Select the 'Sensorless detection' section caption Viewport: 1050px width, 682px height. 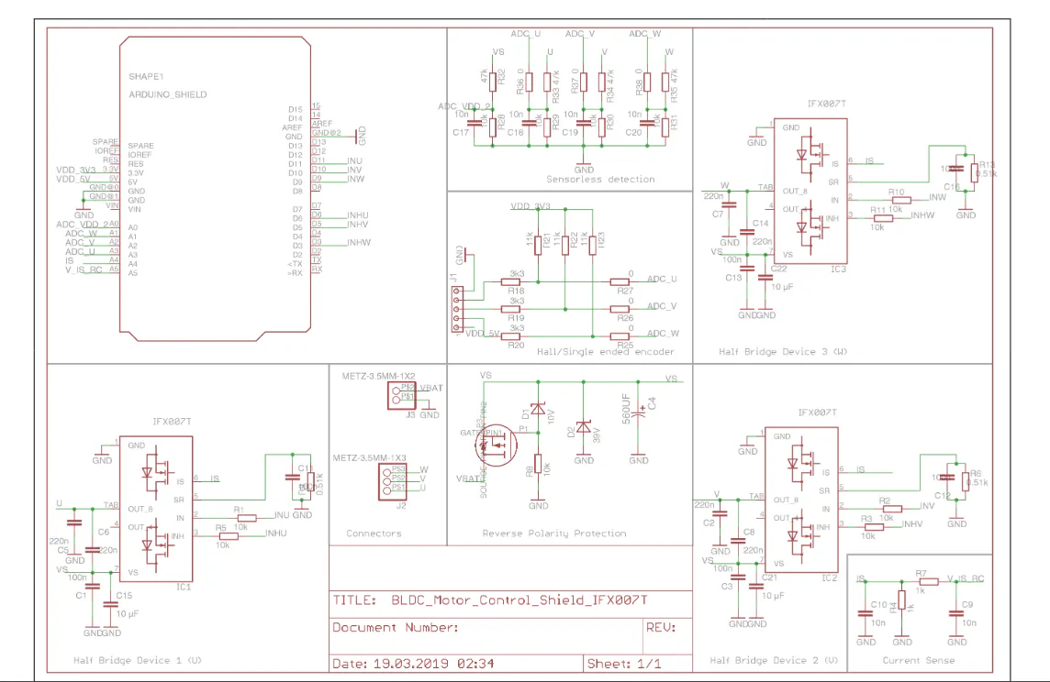pyautogui.click(x=600, y=179)
